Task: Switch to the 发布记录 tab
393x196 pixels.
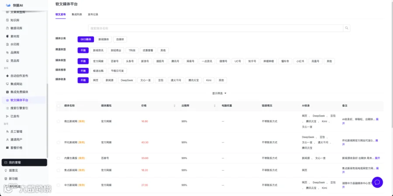Action: pyautogui.click(x=93, y=14)
